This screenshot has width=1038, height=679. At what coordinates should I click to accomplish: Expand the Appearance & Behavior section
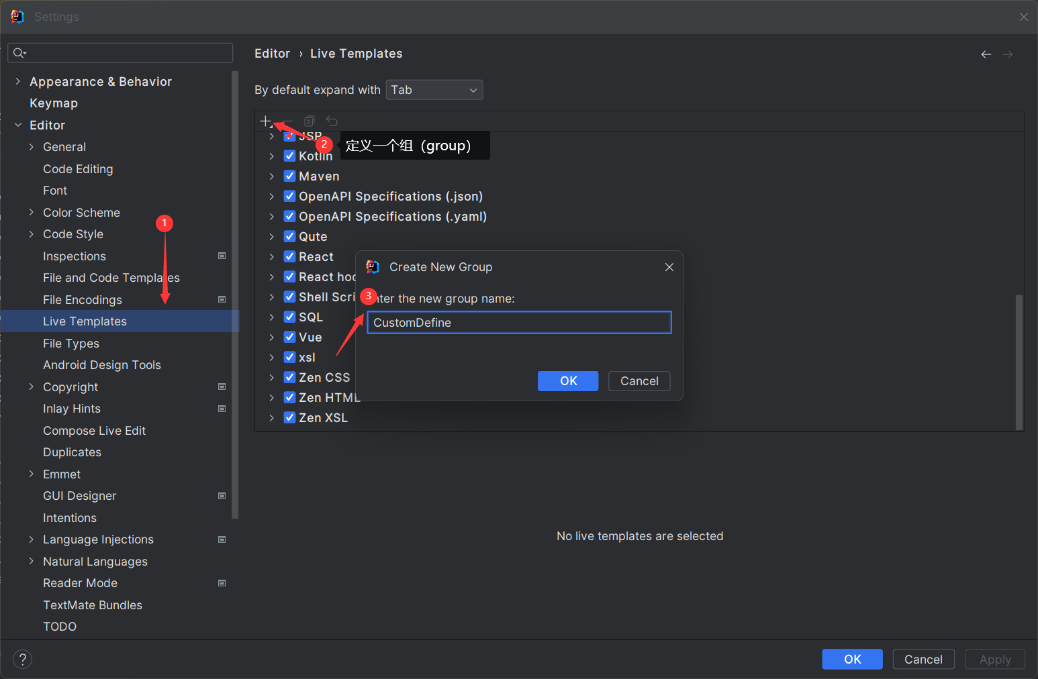[x=17, y=81]
